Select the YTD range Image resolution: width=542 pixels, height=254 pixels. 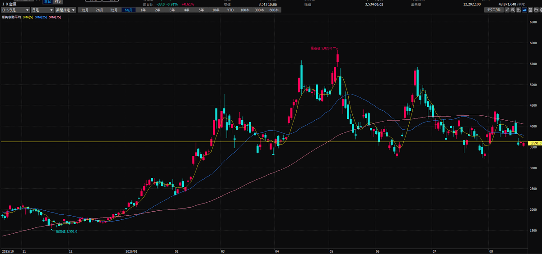click(230, 10)
